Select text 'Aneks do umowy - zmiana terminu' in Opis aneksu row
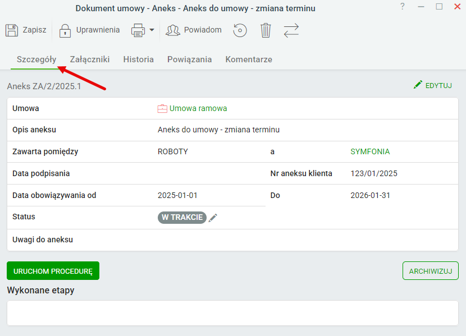Image resolution: width=466 pixels, height=336 pixels. pyautogui.click(x=219, y=130)
